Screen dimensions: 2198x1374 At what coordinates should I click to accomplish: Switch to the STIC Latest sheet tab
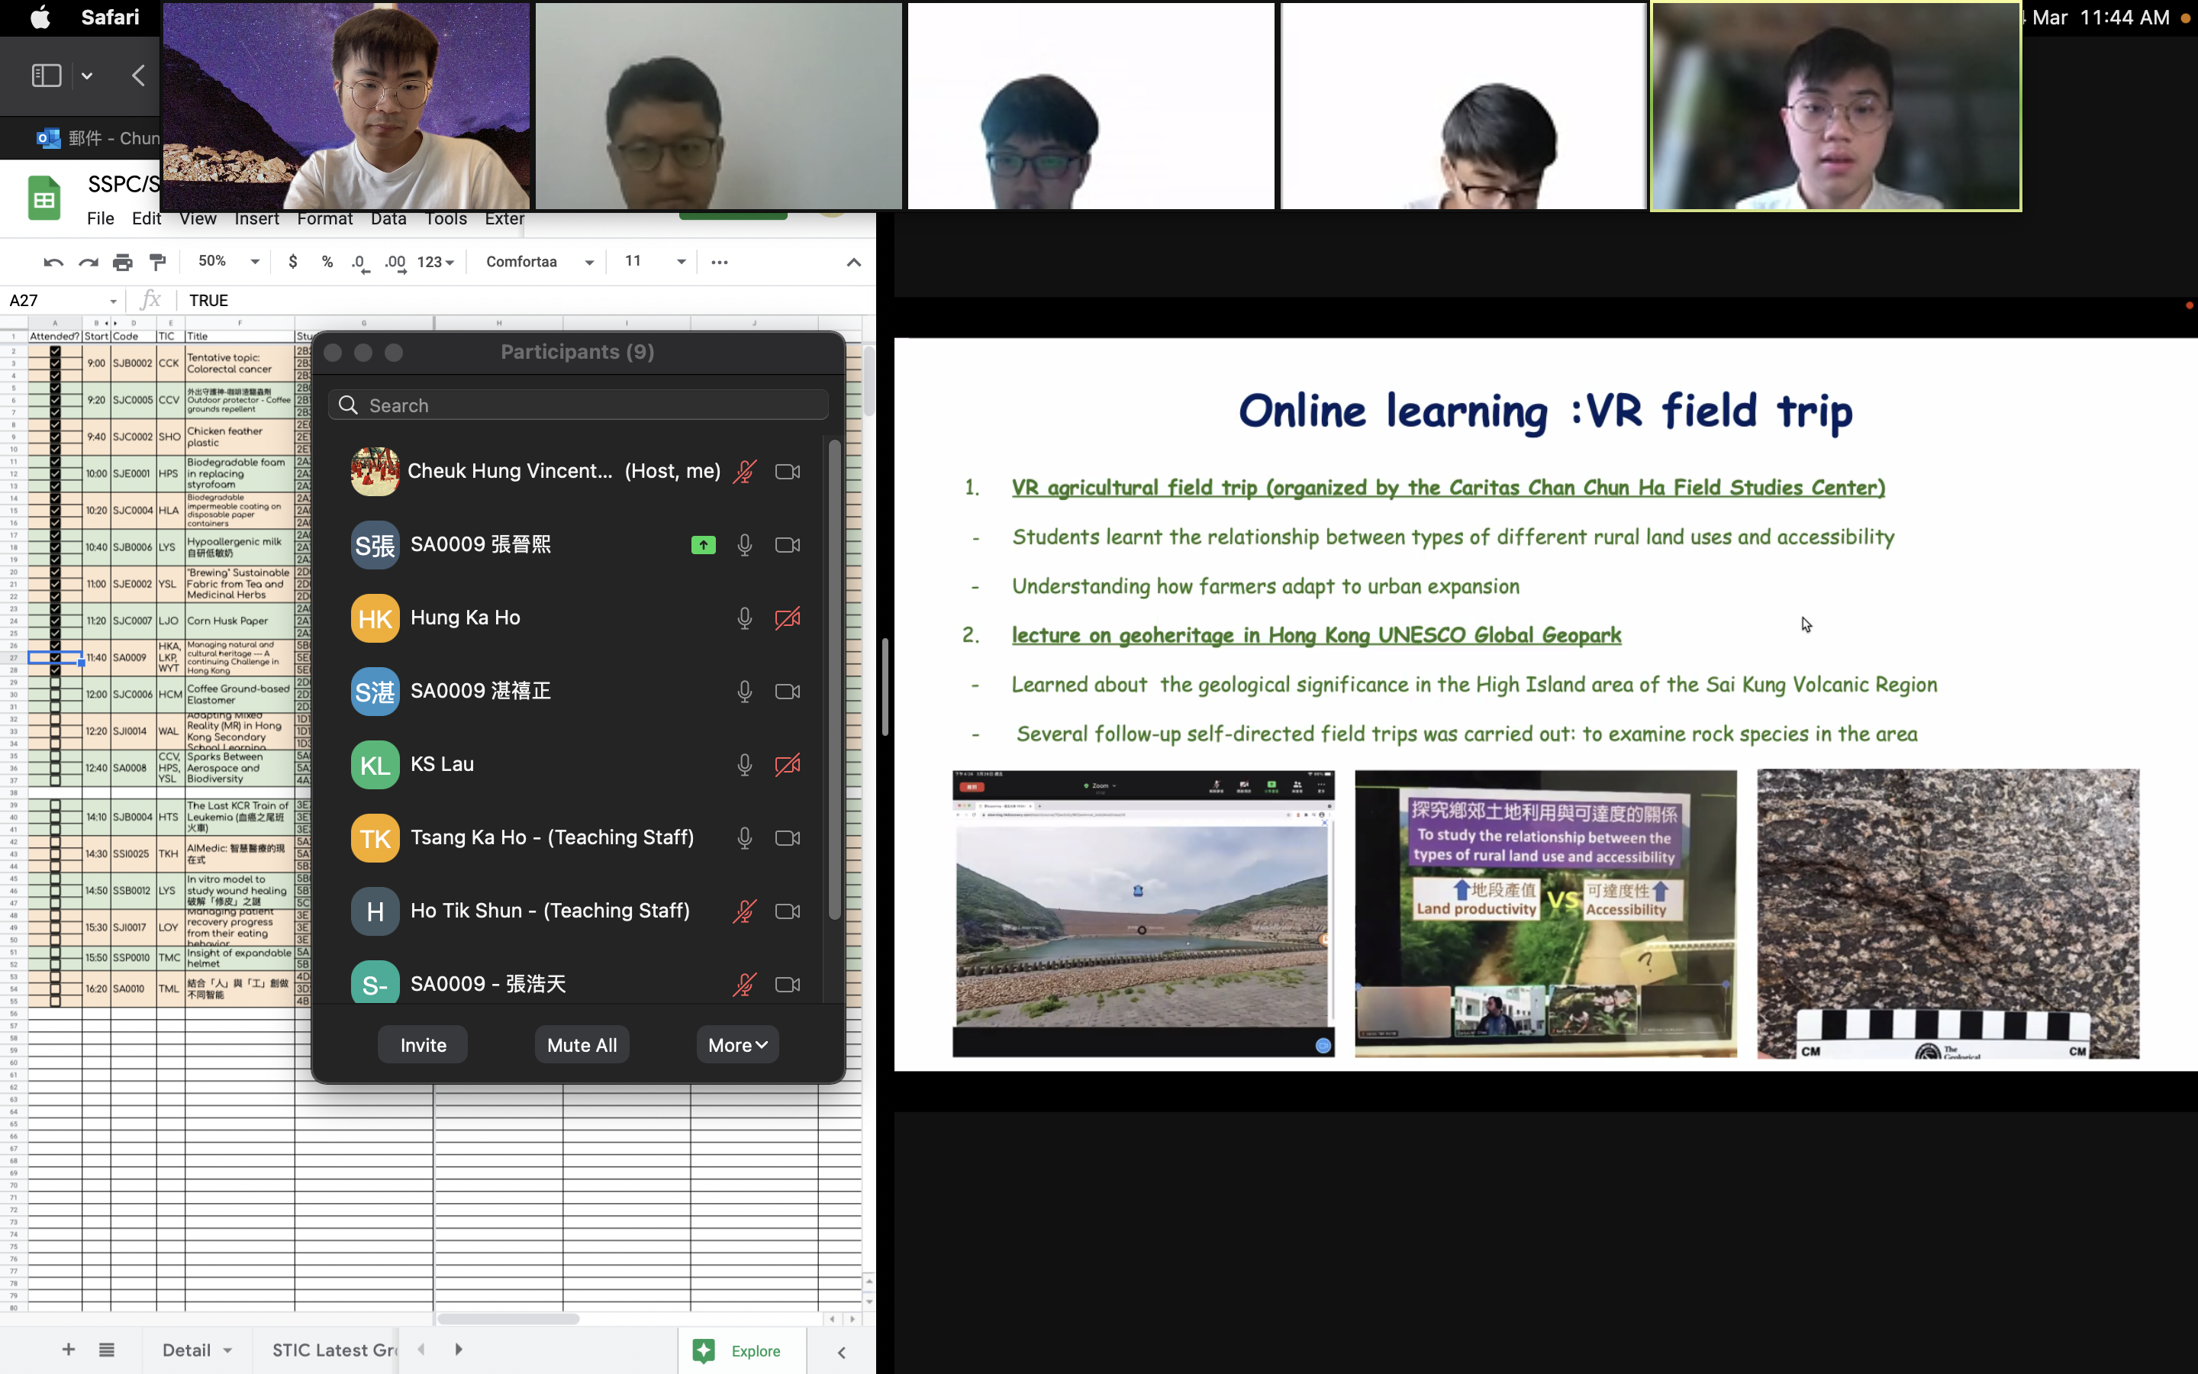[x=333, y=1350]
